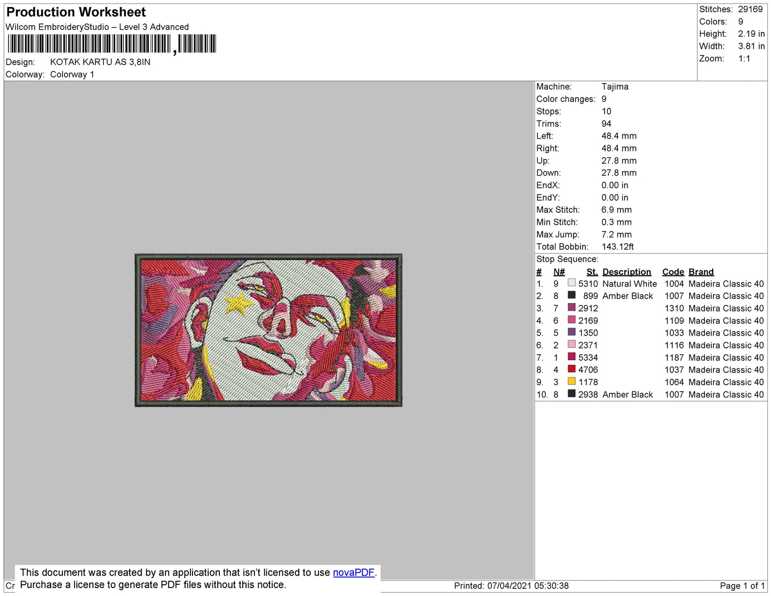771x596 pixels.
Task: Click the 'Code' column header
Action: coord(673,272)
